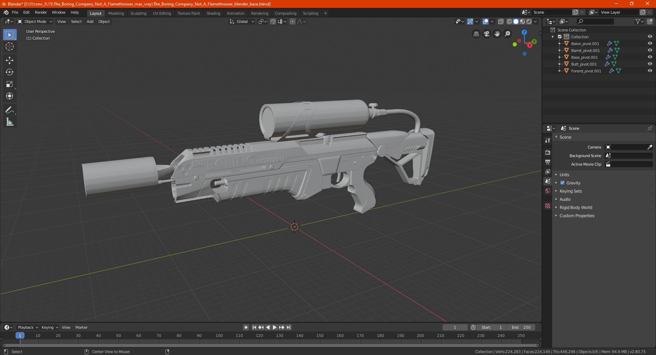The image size is (656, 355).
Task: Disable the Gravity checkbox
Action: (x=562, y=183)
